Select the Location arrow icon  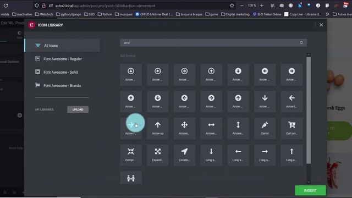(184, 155)
